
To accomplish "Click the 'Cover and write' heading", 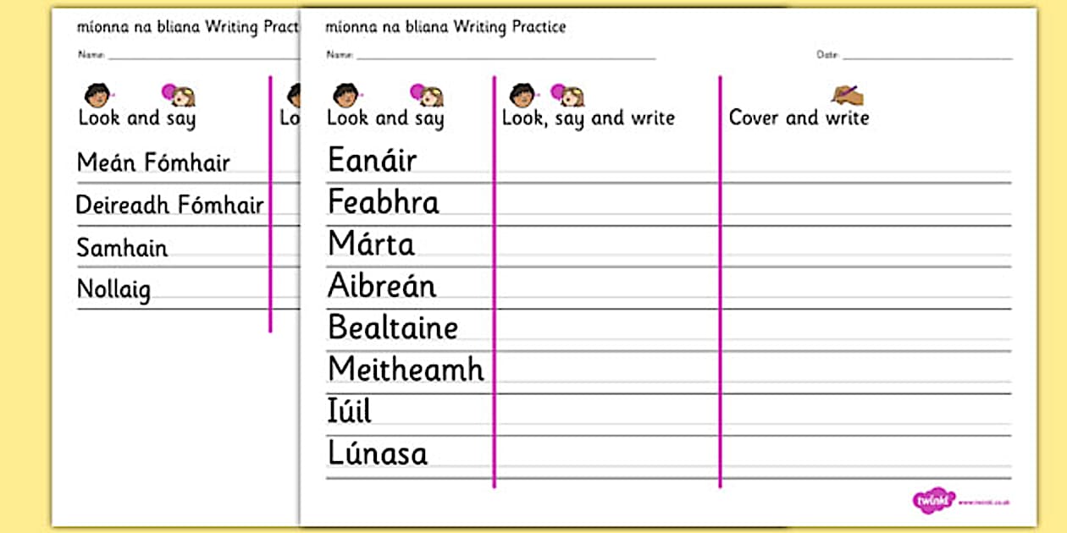I will (799, 118).
